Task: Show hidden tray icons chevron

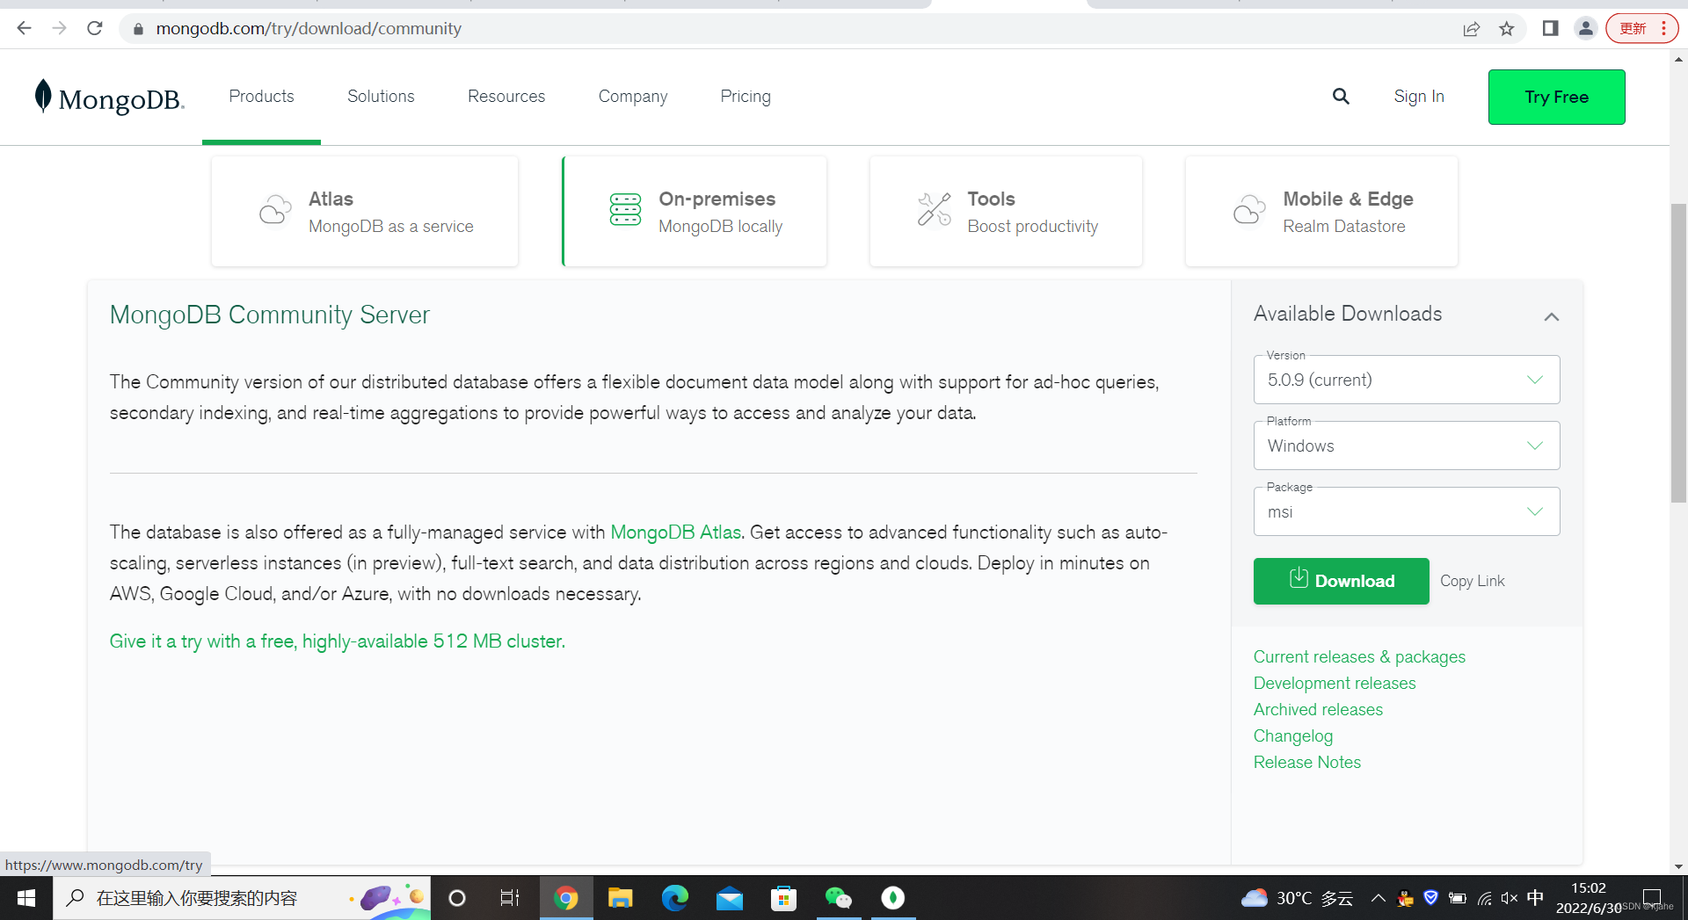Action: (x=1379, y=898)
